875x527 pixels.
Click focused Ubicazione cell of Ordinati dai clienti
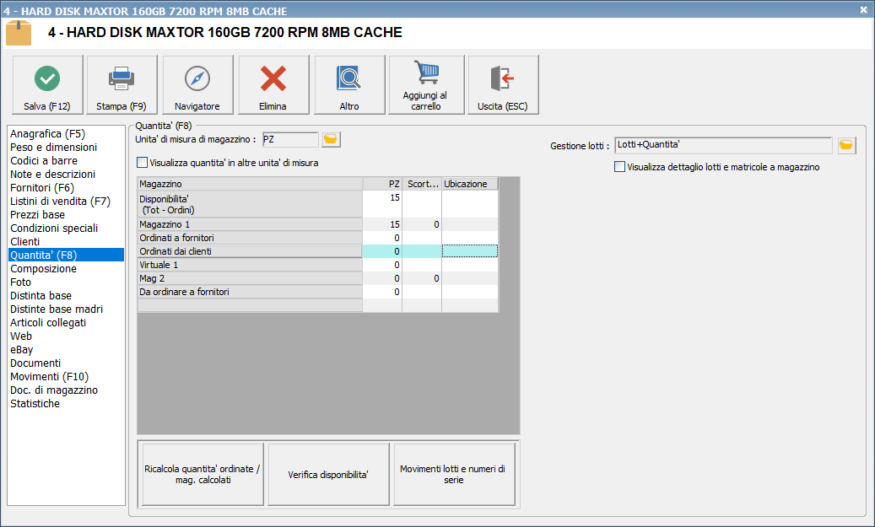point(470,251)
